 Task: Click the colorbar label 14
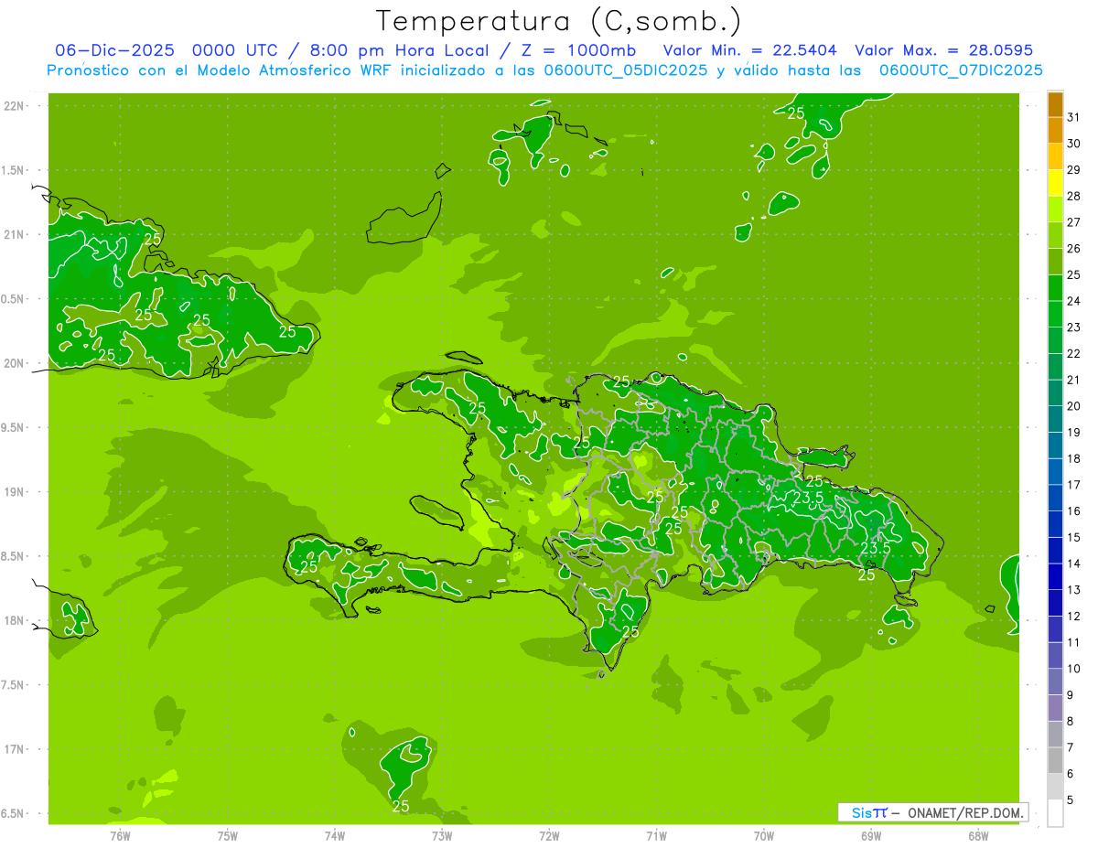pos(1073,564)
